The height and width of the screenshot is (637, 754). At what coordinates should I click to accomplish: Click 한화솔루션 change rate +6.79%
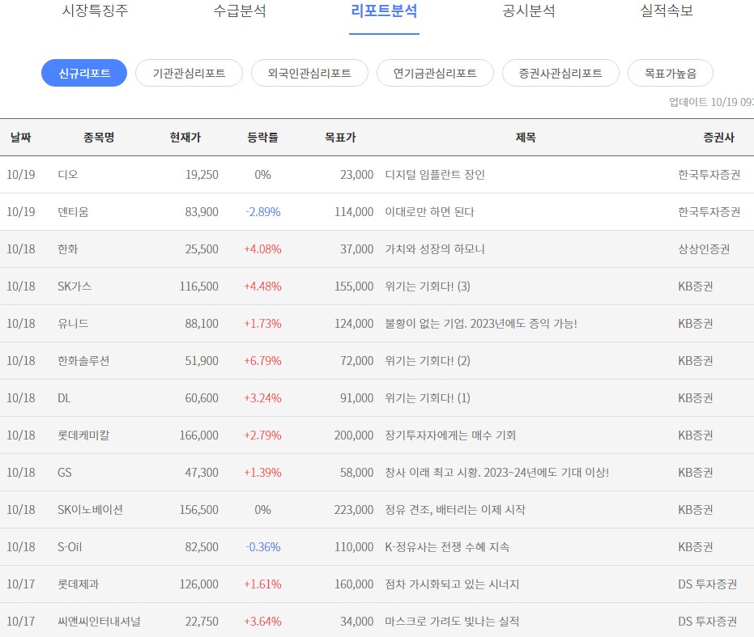262,361
